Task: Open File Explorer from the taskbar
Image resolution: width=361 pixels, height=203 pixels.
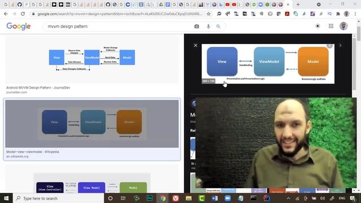Action: (x=189, y=198)
